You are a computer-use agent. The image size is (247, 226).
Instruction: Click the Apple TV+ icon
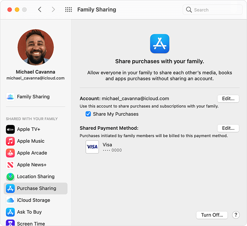pos(10,129)
